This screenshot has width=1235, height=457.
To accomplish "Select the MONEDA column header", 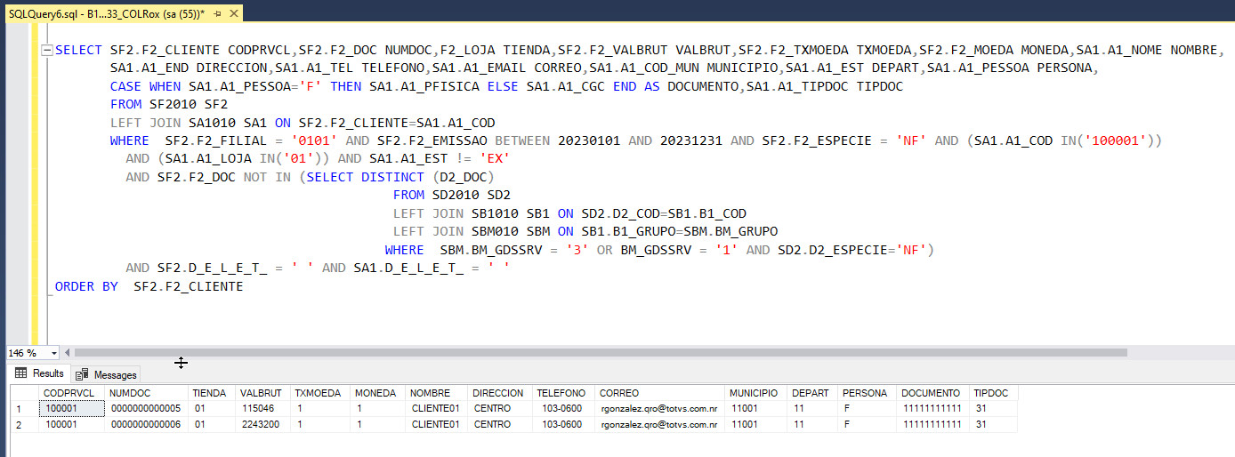I will (x=379, y=393).
